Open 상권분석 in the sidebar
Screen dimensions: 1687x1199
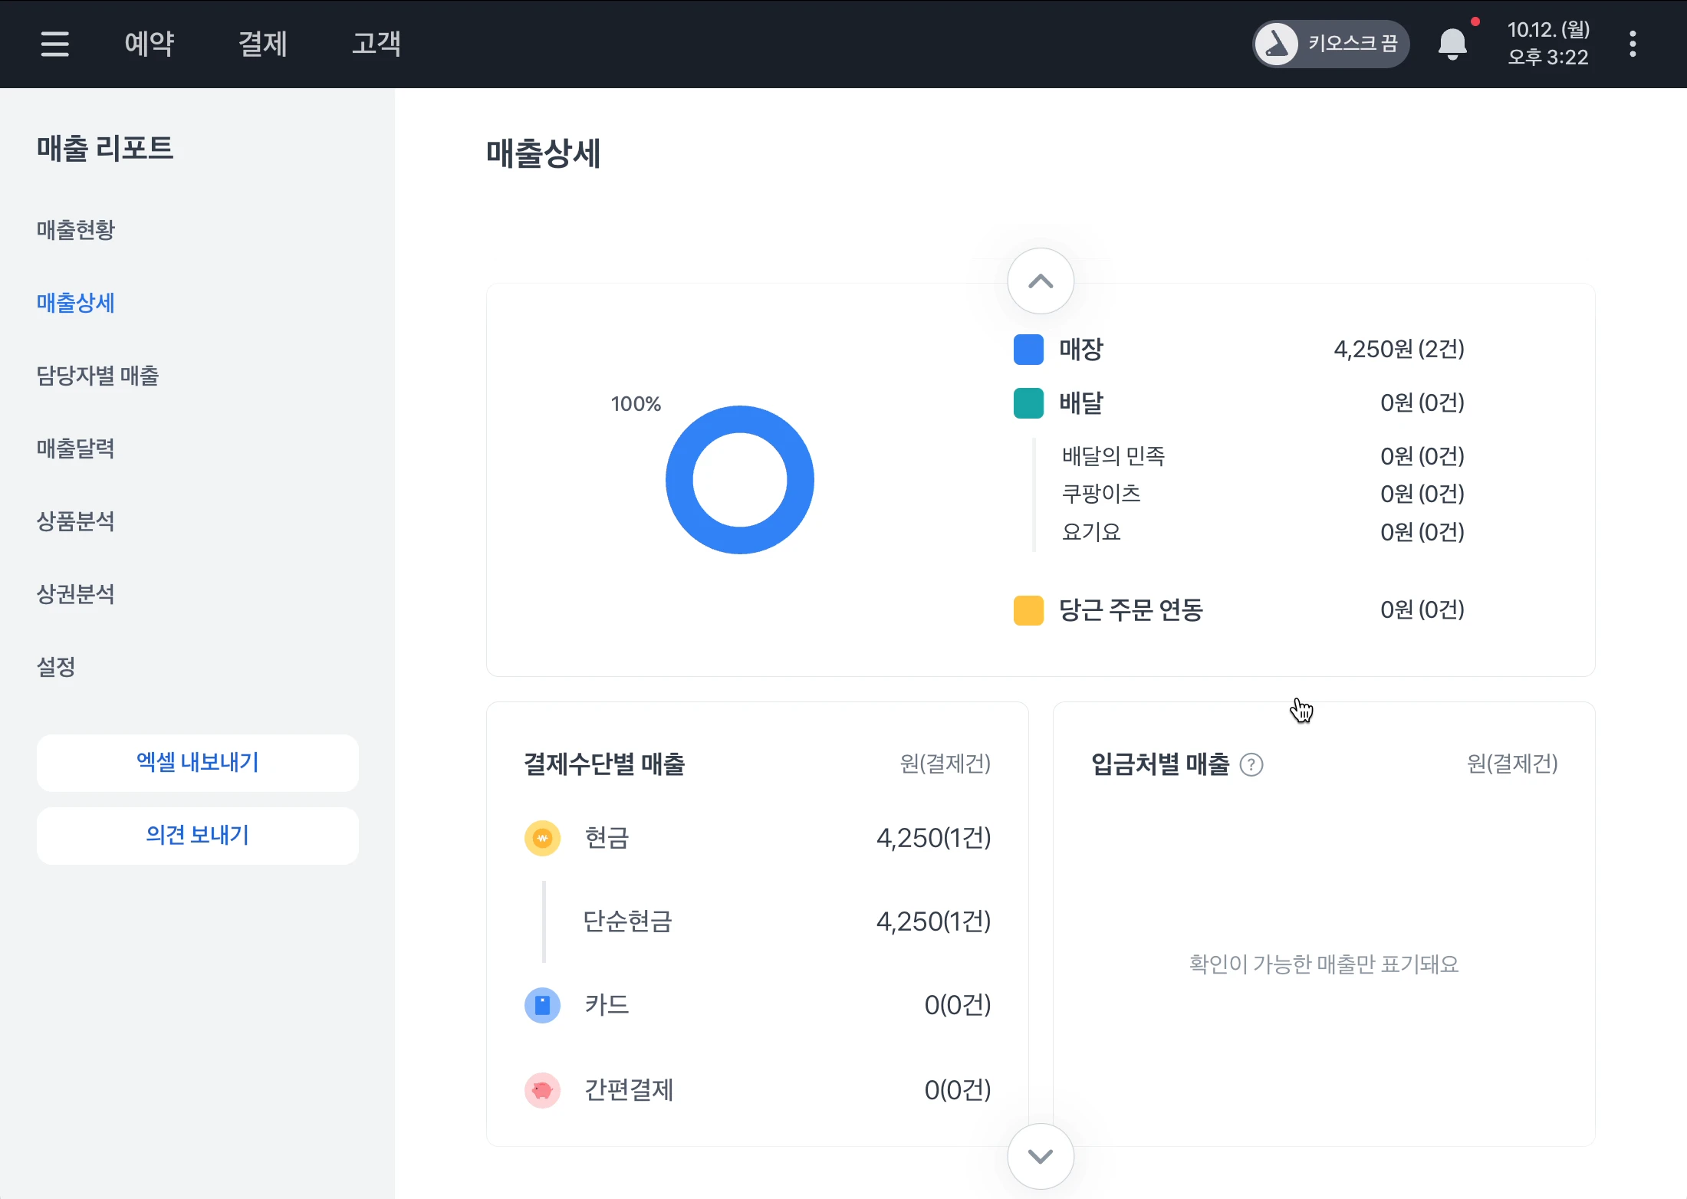coord(75,594)
